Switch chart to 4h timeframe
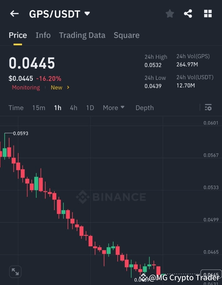 coord(74,108)
